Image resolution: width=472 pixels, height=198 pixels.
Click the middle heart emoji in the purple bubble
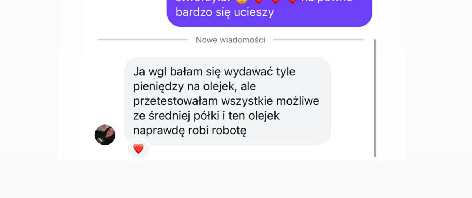pos(275,1)
